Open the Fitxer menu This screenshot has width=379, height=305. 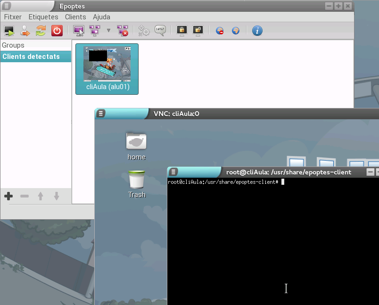[13, 17]
